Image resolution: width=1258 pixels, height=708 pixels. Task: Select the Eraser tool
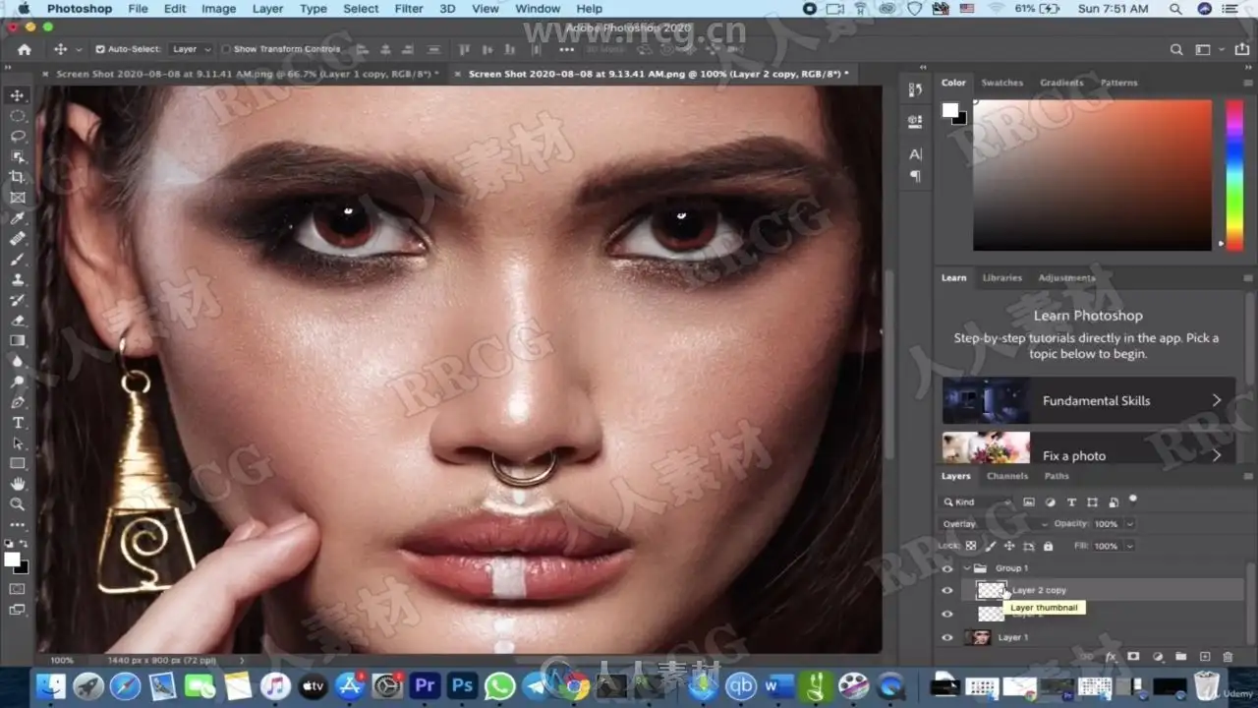coord(17,321)
